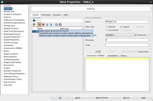Select Summary in the tree
The height and width of the screenshot is (101, 153).
8,85
